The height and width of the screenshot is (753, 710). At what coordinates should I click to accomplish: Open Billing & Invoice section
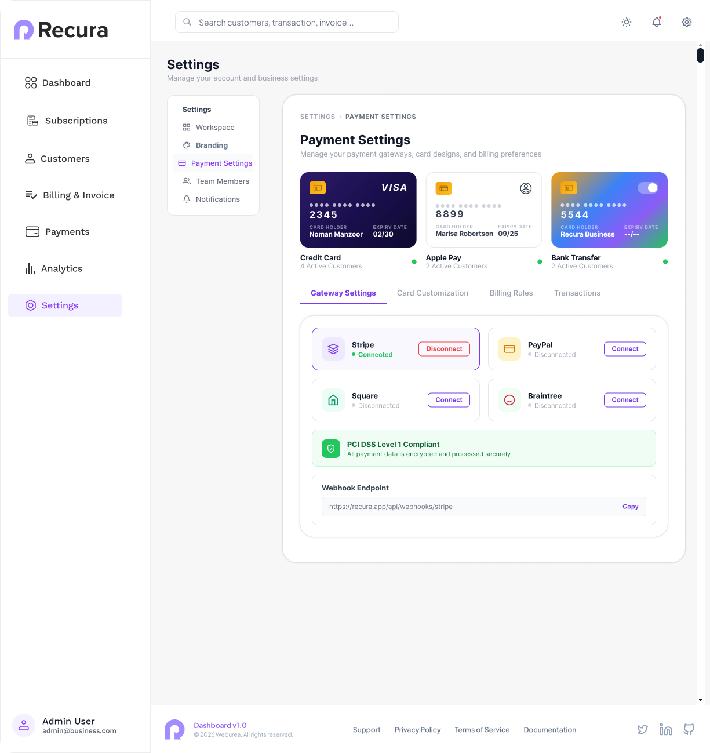pos(70,195)
